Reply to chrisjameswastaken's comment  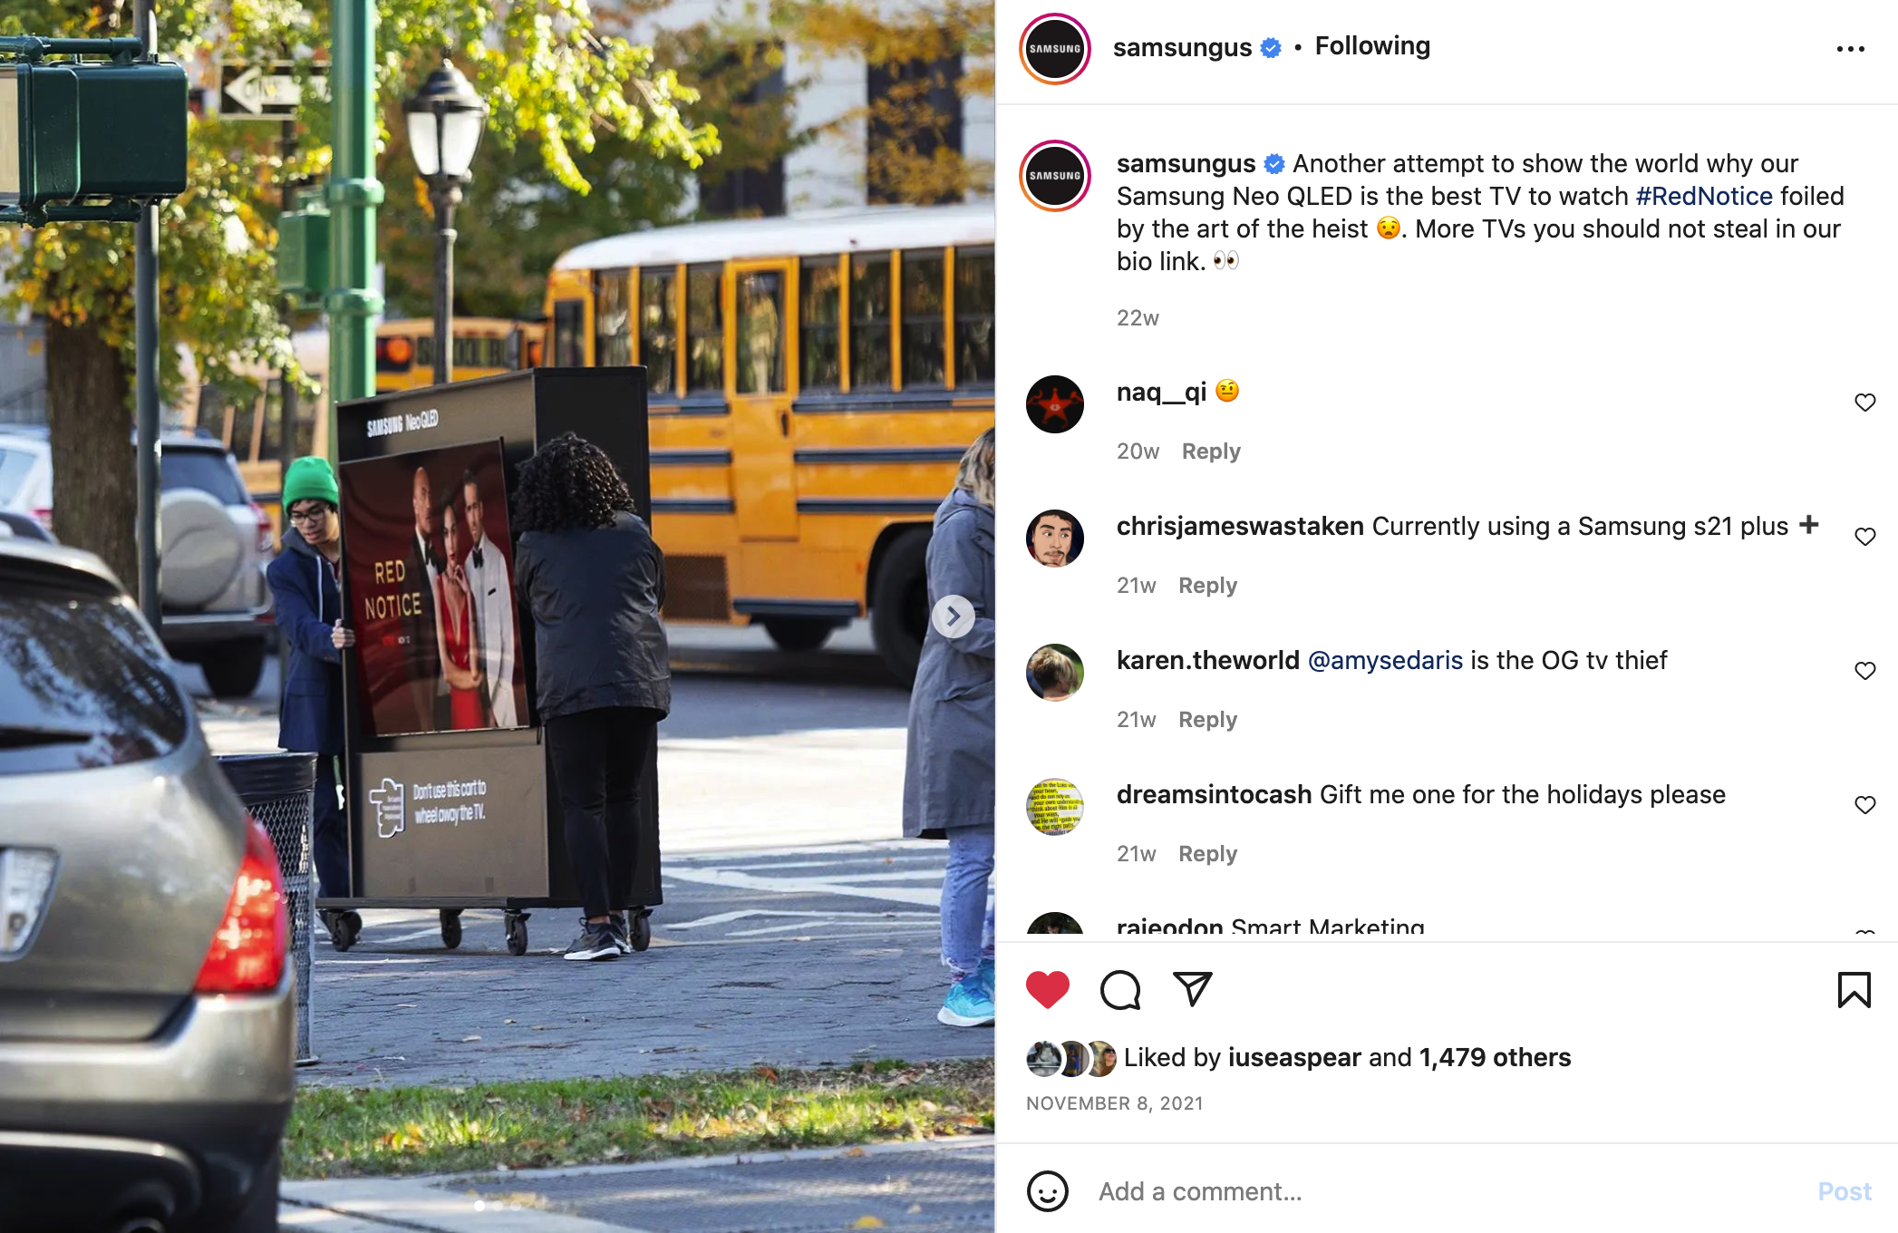1207,585
